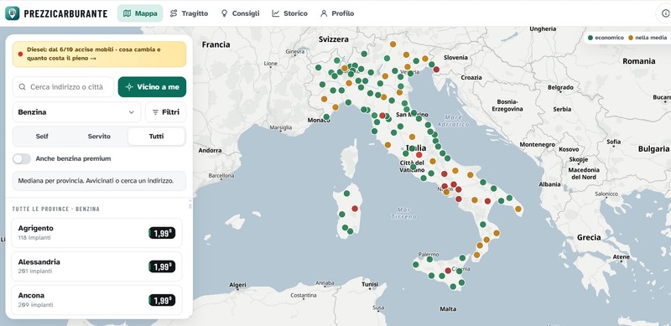Screen dimensions: 671x326
Task: Open the Consigli tab
Action: (x=240, y=13)
